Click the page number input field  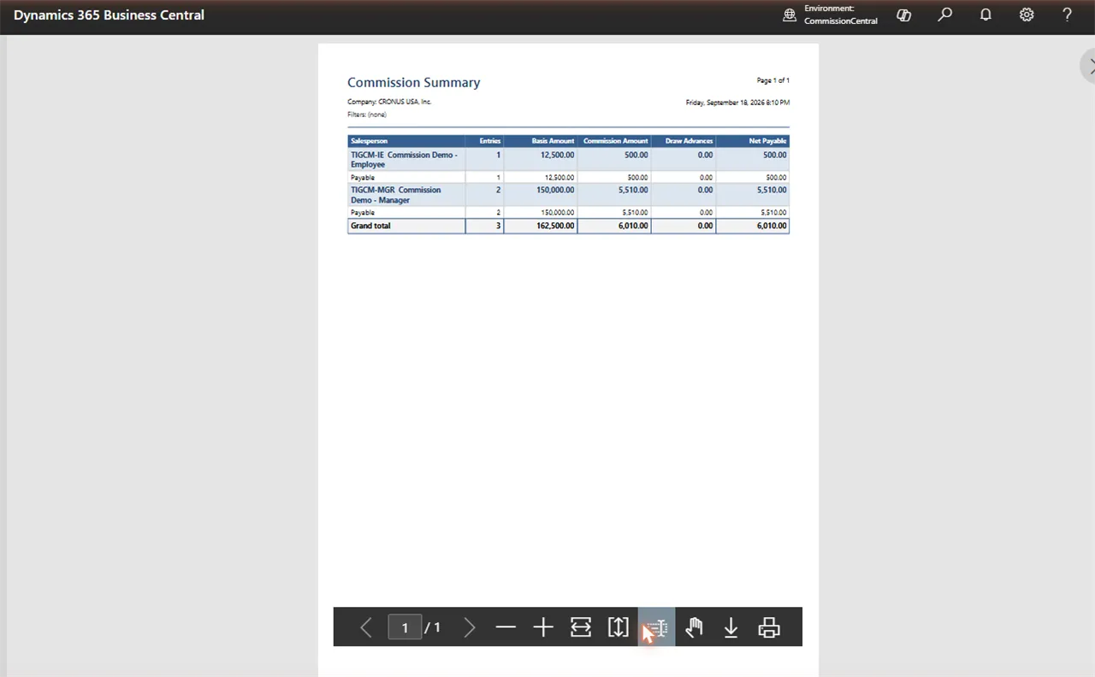coord(405,627)
